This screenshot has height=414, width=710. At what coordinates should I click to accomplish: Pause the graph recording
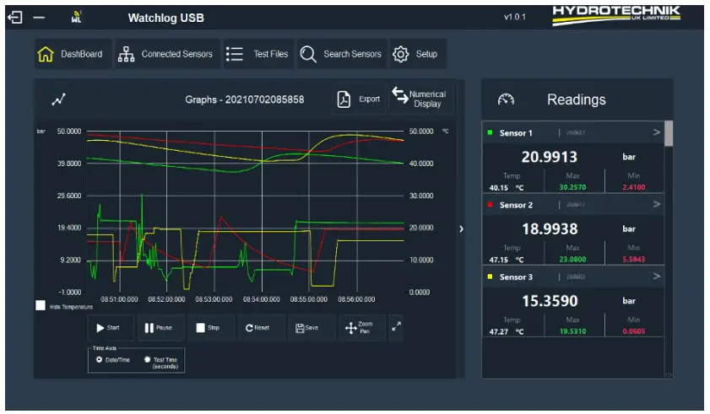tap(160, 328)
